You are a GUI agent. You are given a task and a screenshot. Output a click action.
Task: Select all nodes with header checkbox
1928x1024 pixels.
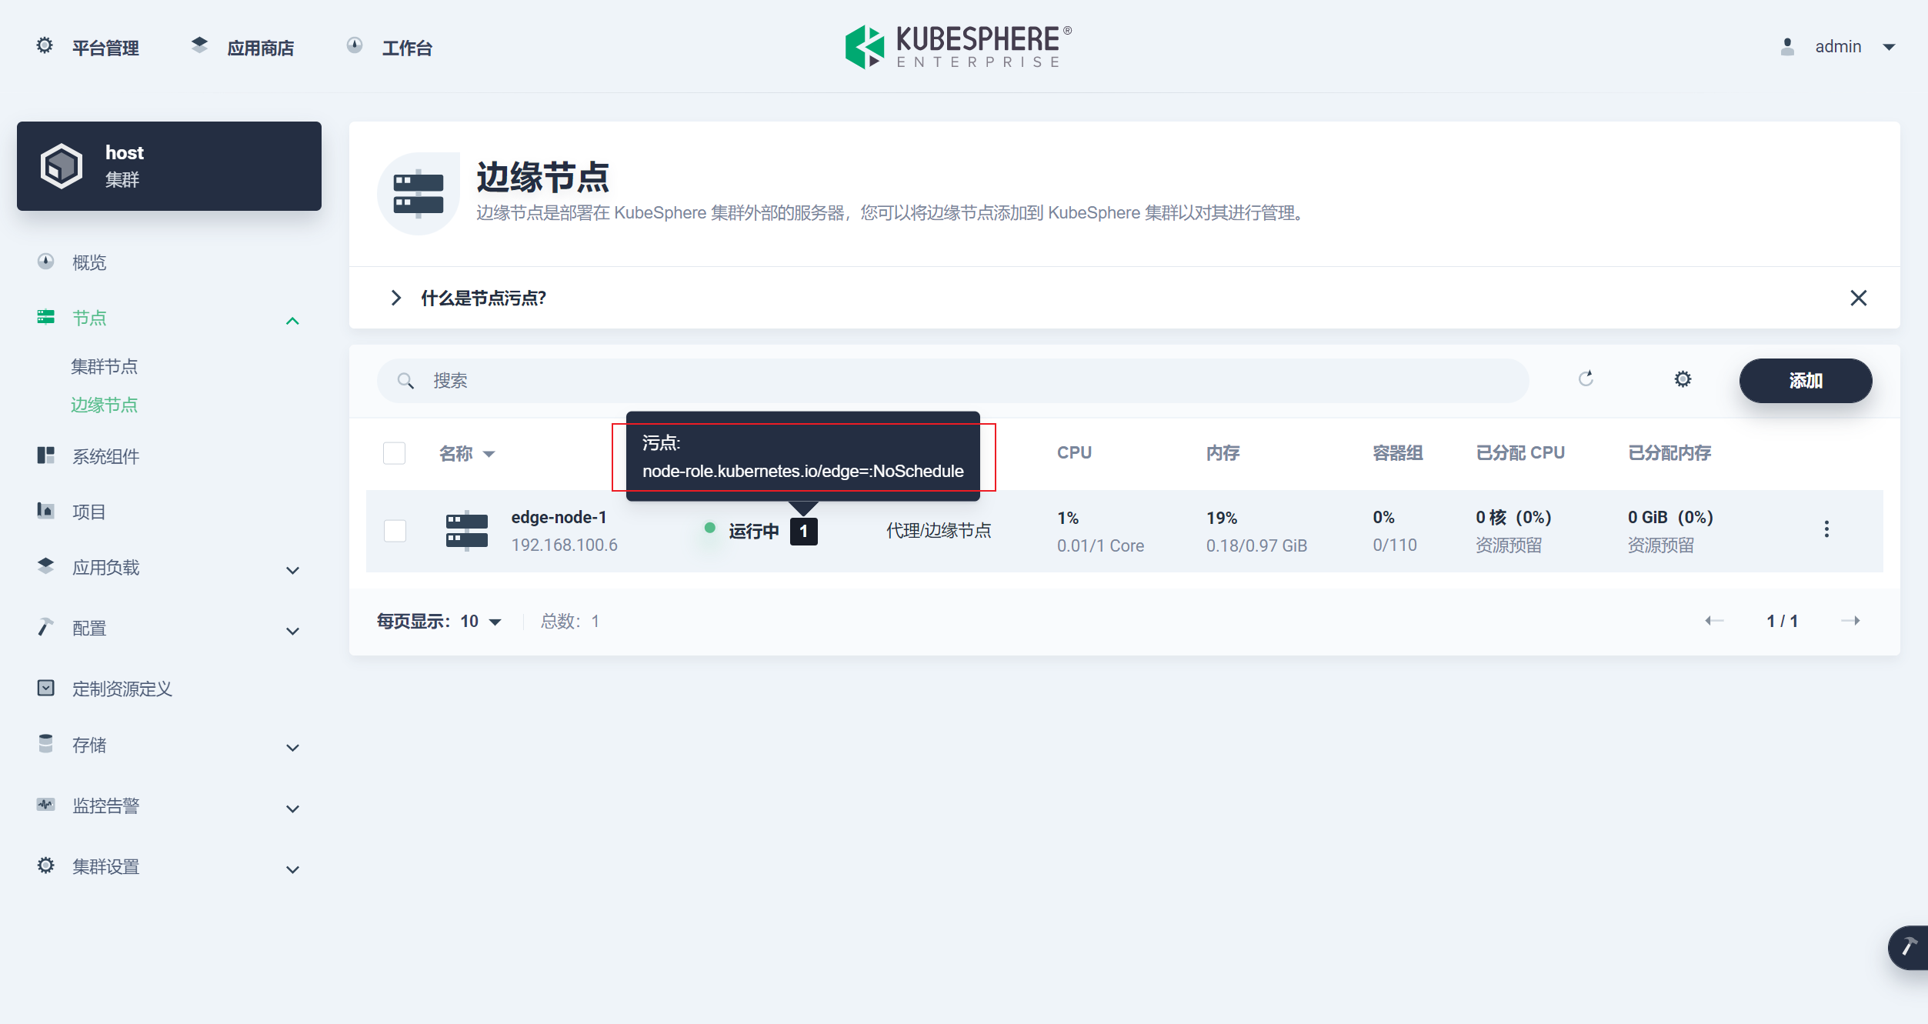(395, 453)
